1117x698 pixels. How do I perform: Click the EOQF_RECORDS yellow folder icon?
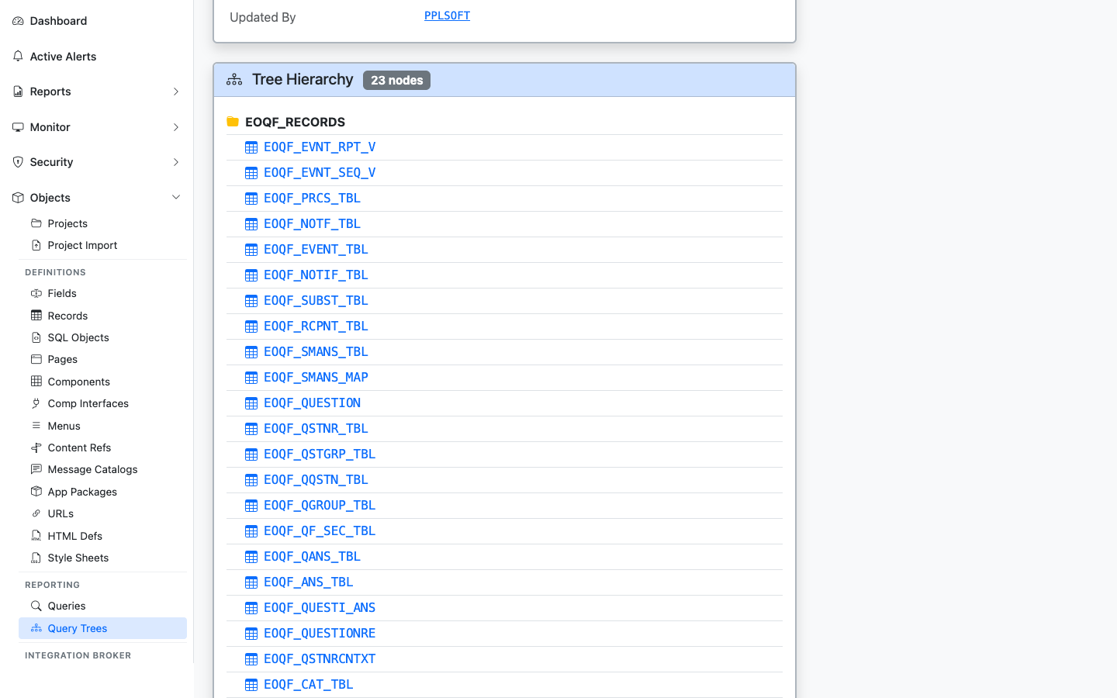click(233, 122)
